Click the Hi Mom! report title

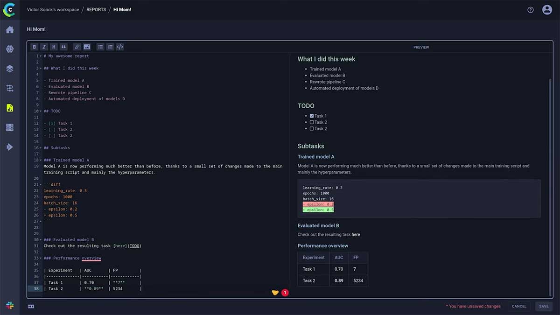pyautogui.click(x=36, y=29)
